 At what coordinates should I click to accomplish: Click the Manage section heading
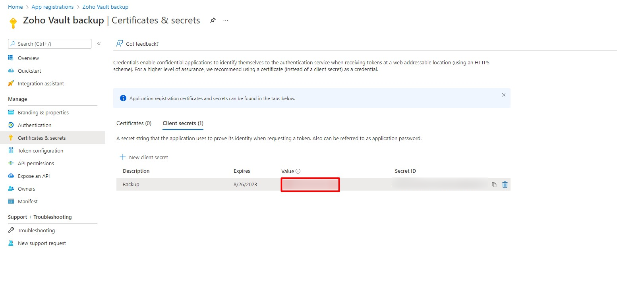pos(17,99)
